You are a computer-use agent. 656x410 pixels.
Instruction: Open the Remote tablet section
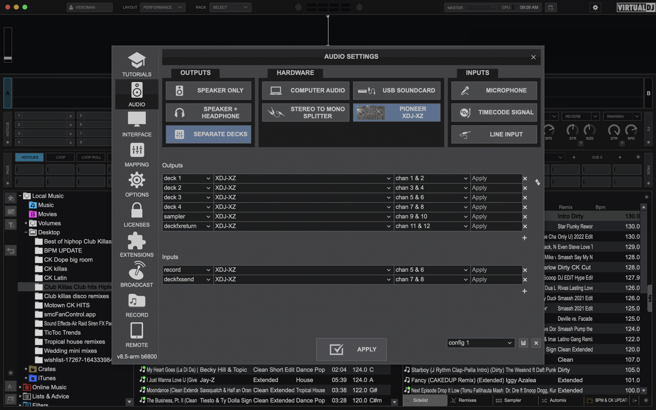137,334
